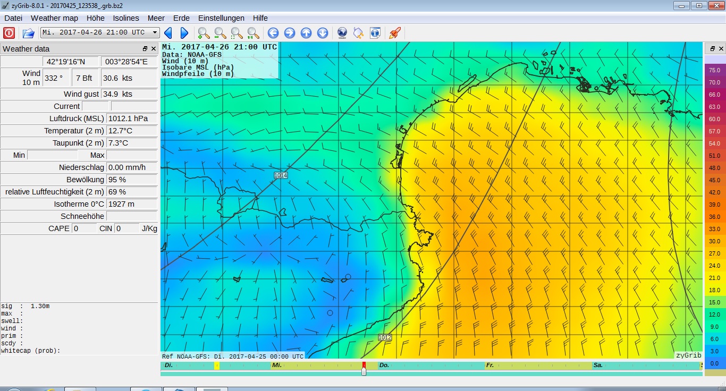Image resolution: width=726 pixels, height=391 pixels.
Task: Click the red quit power icon
Action: 9,33
